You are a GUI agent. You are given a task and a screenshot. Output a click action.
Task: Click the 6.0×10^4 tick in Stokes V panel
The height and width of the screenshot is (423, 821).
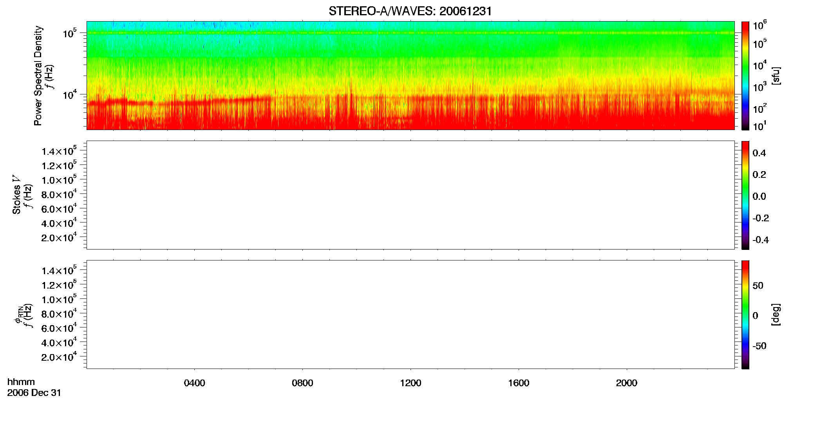59,208
